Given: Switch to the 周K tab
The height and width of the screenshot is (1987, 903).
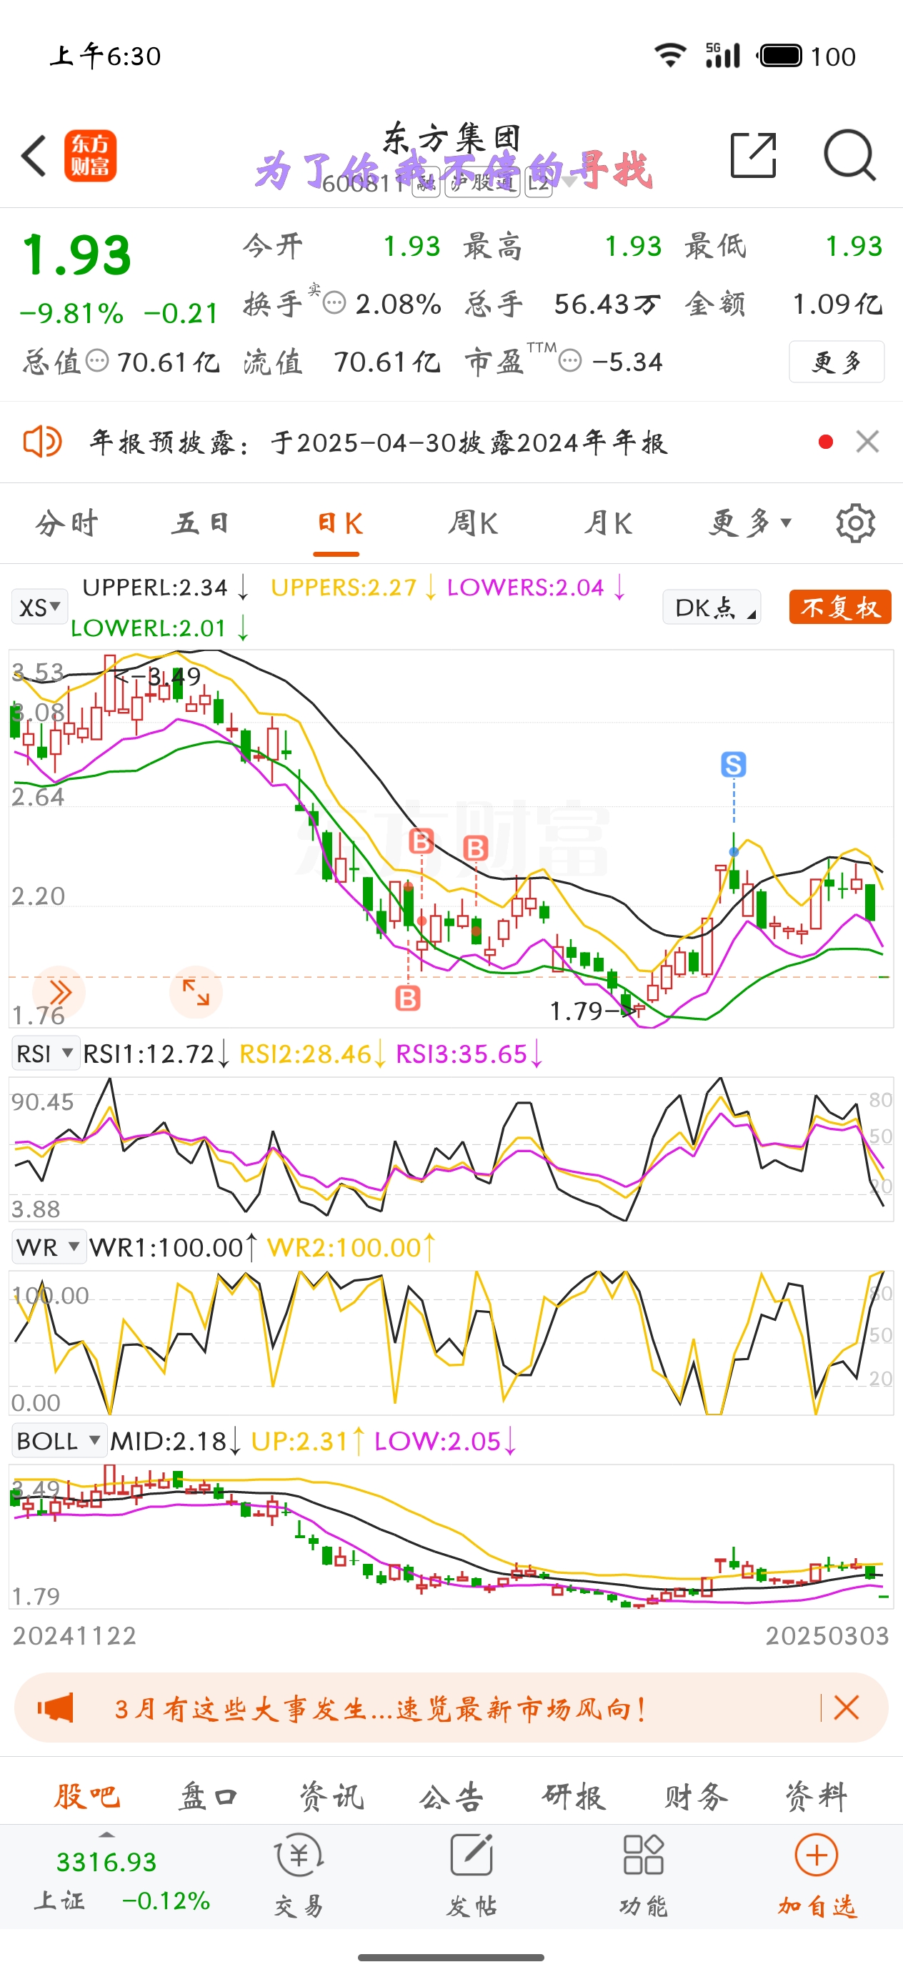Looking at the screenshot, I should click(473, 523).
